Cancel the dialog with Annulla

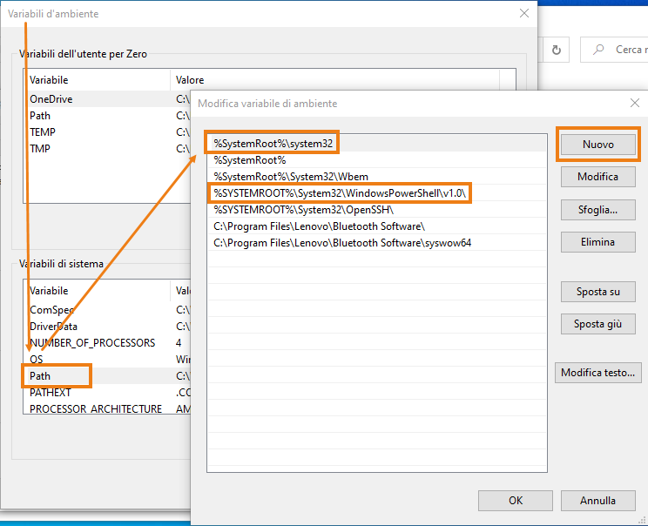tap(597, 500)
